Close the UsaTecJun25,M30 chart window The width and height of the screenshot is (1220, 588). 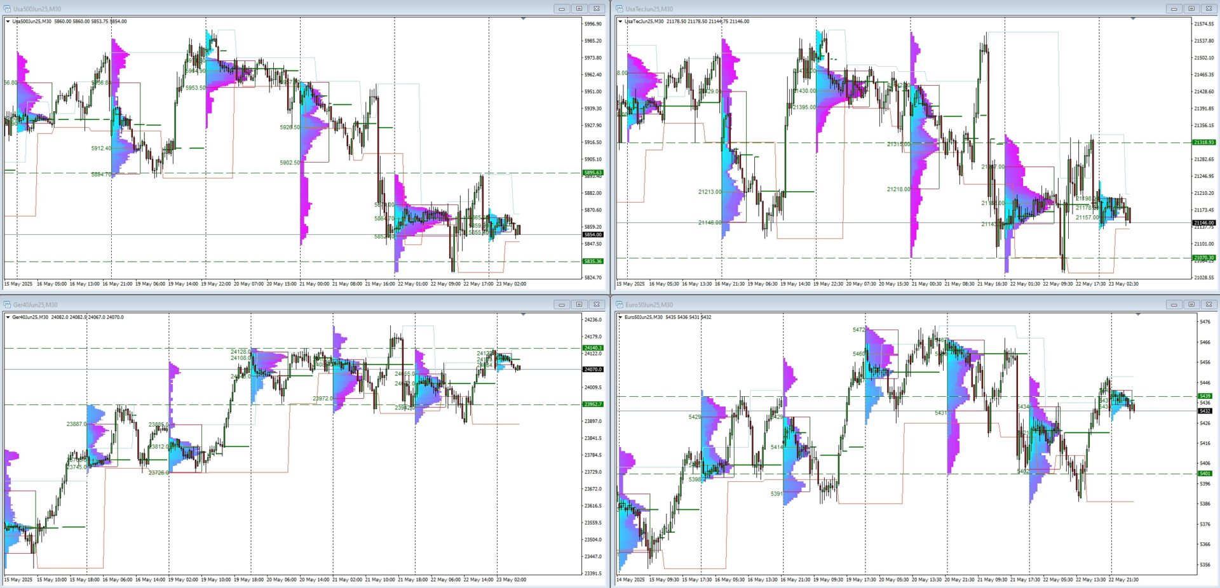tap(1209, 9)
